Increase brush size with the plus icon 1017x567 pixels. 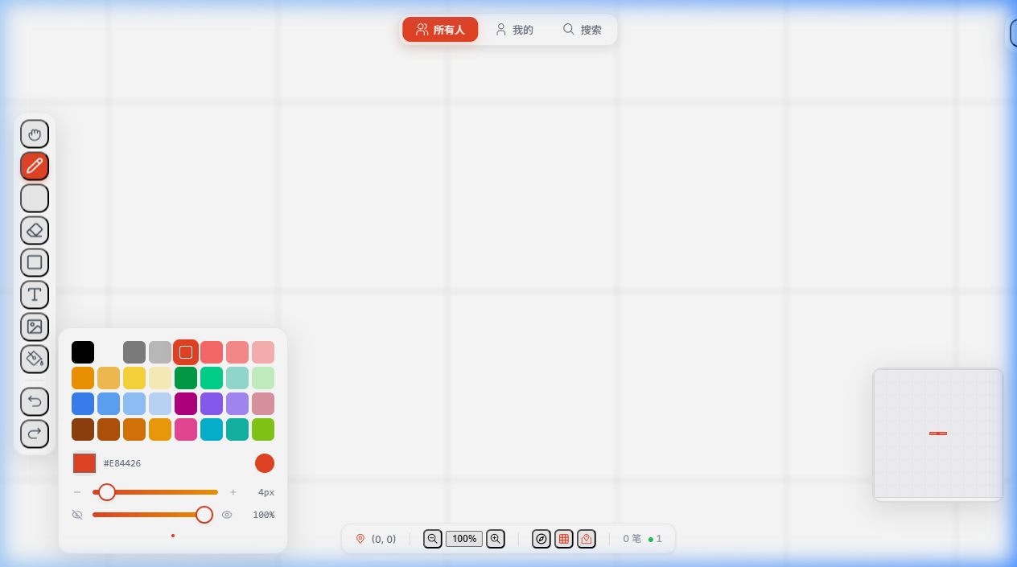[x=233, y=492]
